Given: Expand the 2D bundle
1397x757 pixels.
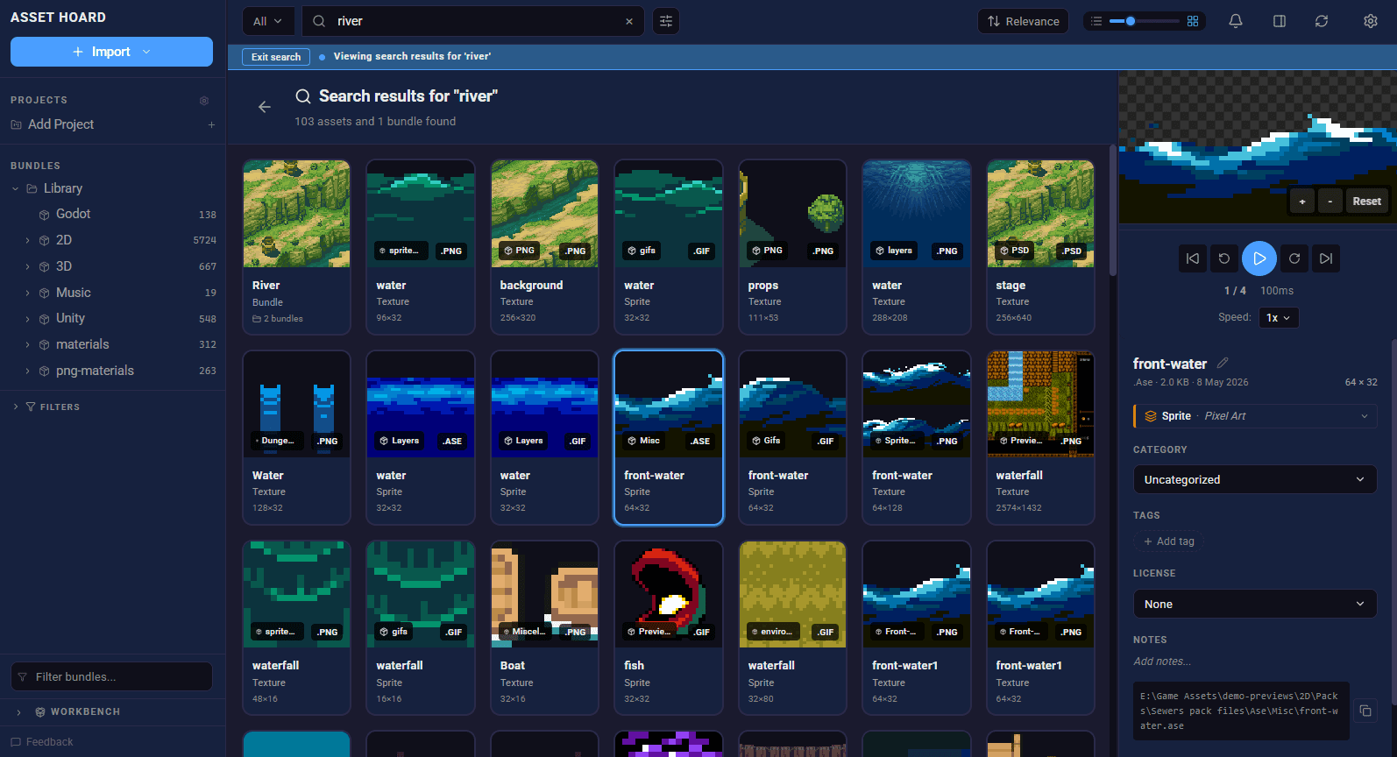Looking at the screenshot, I should 27,240.
